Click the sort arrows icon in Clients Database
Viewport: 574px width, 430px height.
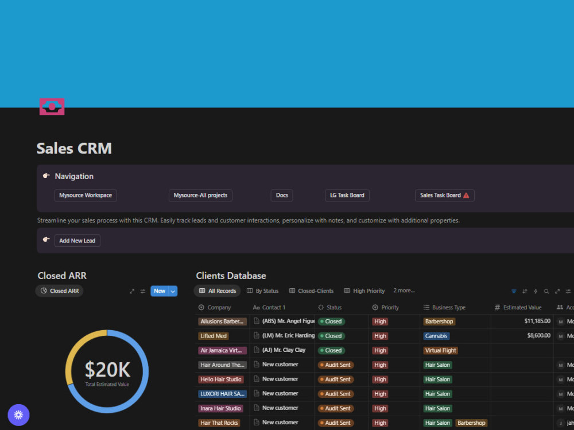(525, 291)
